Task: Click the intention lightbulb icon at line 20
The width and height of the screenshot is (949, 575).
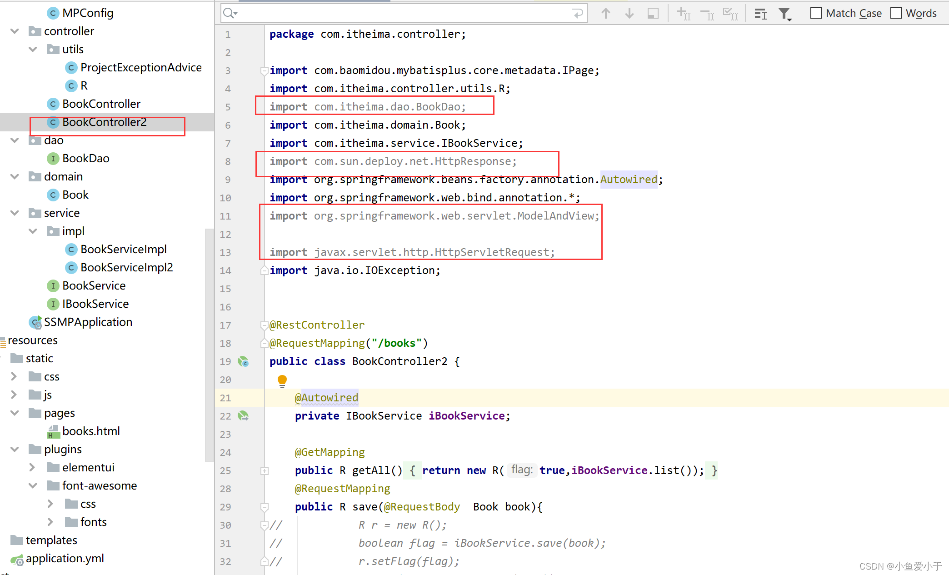Action: 282,380
